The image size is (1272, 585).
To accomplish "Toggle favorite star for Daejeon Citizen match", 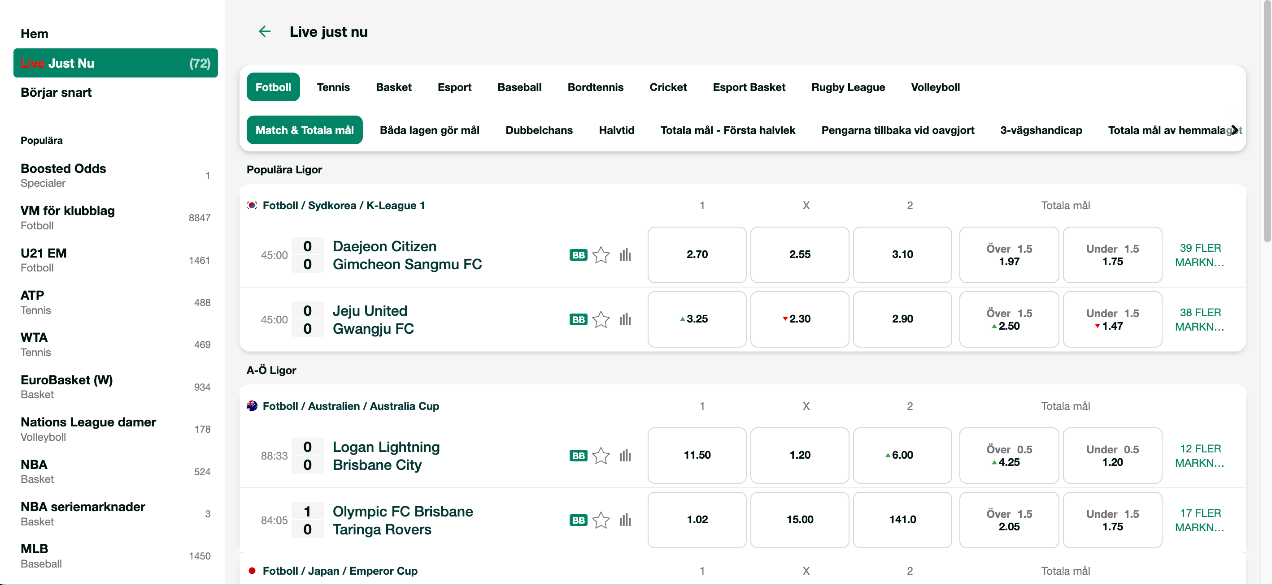I will (x=601, y=255).
